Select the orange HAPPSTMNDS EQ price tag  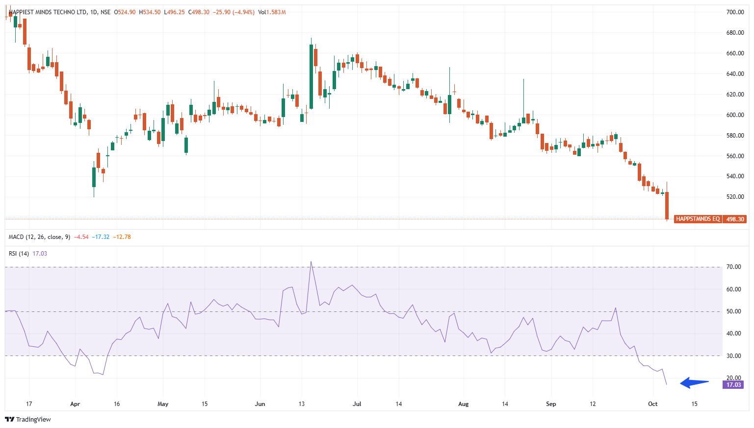698,219
